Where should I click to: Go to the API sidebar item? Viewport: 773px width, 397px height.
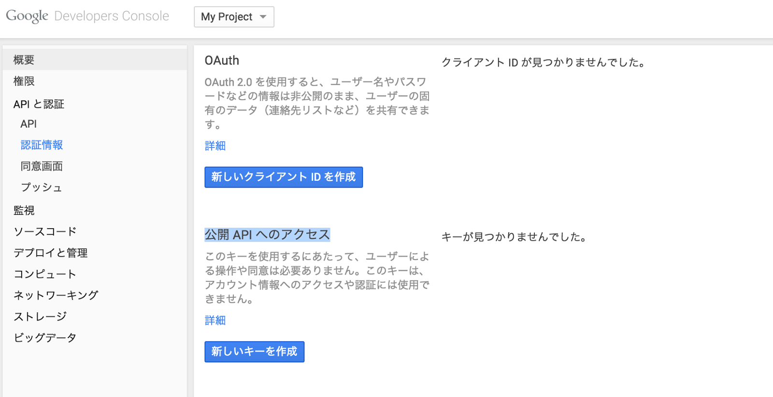[29, 124]
